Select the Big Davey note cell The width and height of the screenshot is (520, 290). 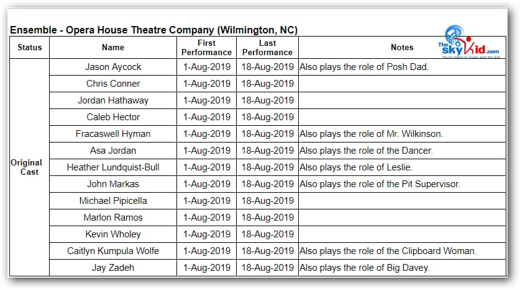coord(364,268)
